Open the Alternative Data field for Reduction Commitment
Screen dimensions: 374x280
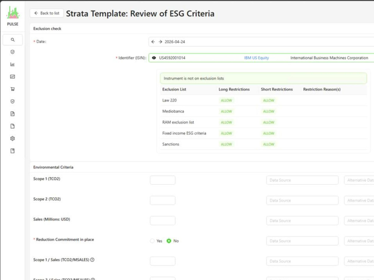[359, 241]
